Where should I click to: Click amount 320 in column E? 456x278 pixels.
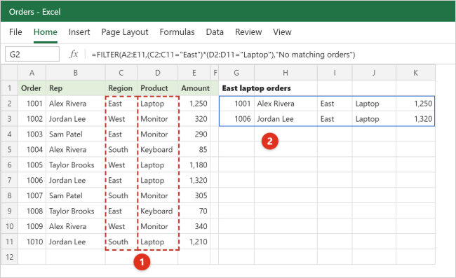pos(194,119)
